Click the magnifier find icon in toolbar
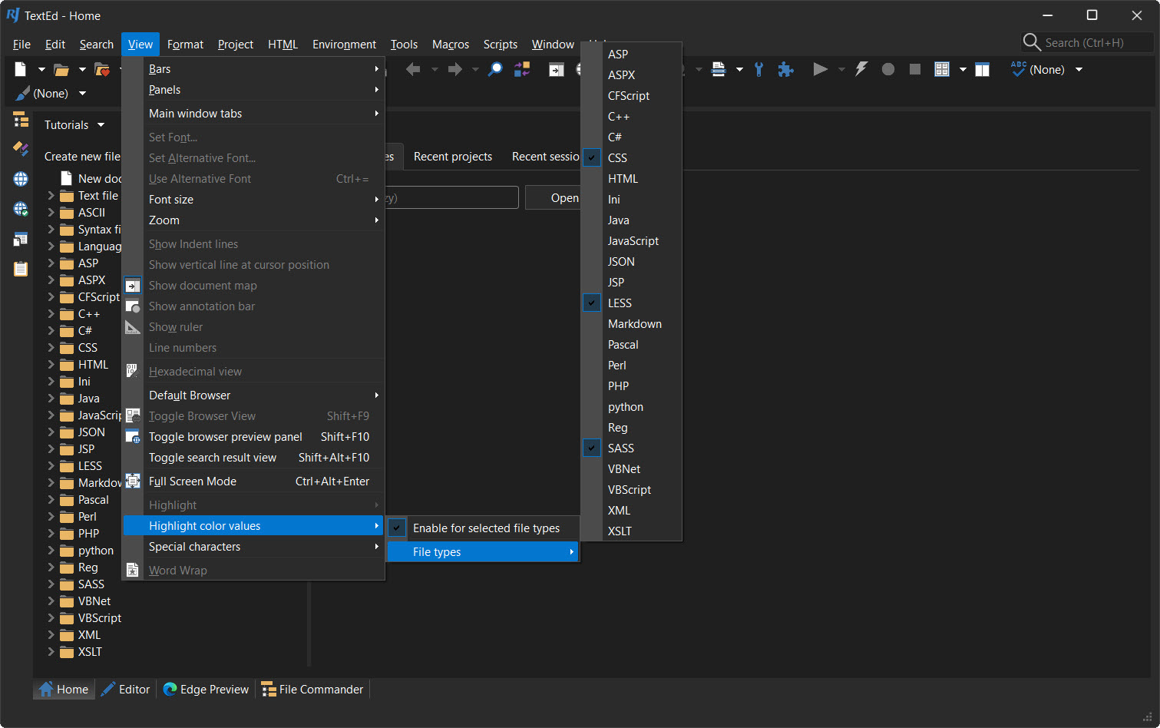The height and width of the screenshot is (728, 1160). click(496, 70)
